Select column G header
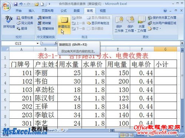The width and height of the screenshot is (185, 138). pyautogui.click(x=165, y=49)
